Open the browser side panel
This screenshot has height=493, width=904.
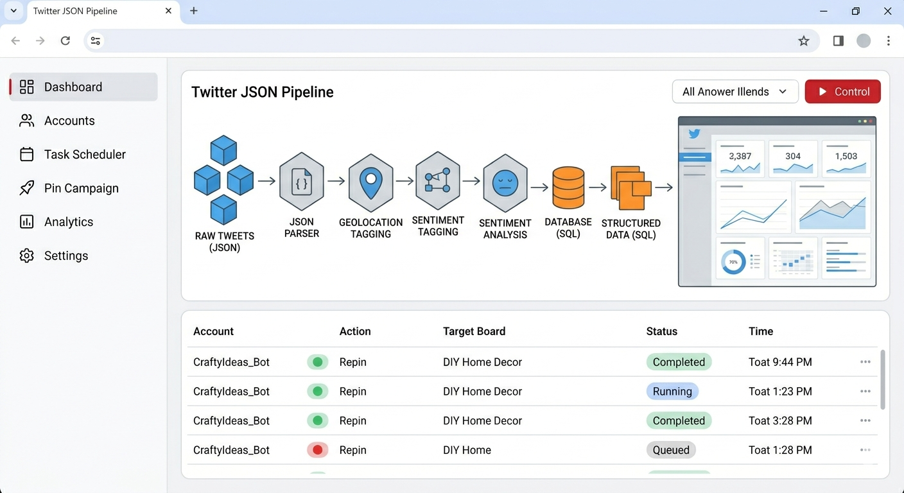[839, 41]
